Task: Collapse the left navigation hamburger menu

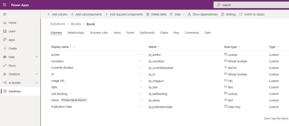Action: click(x=5, y=14)
